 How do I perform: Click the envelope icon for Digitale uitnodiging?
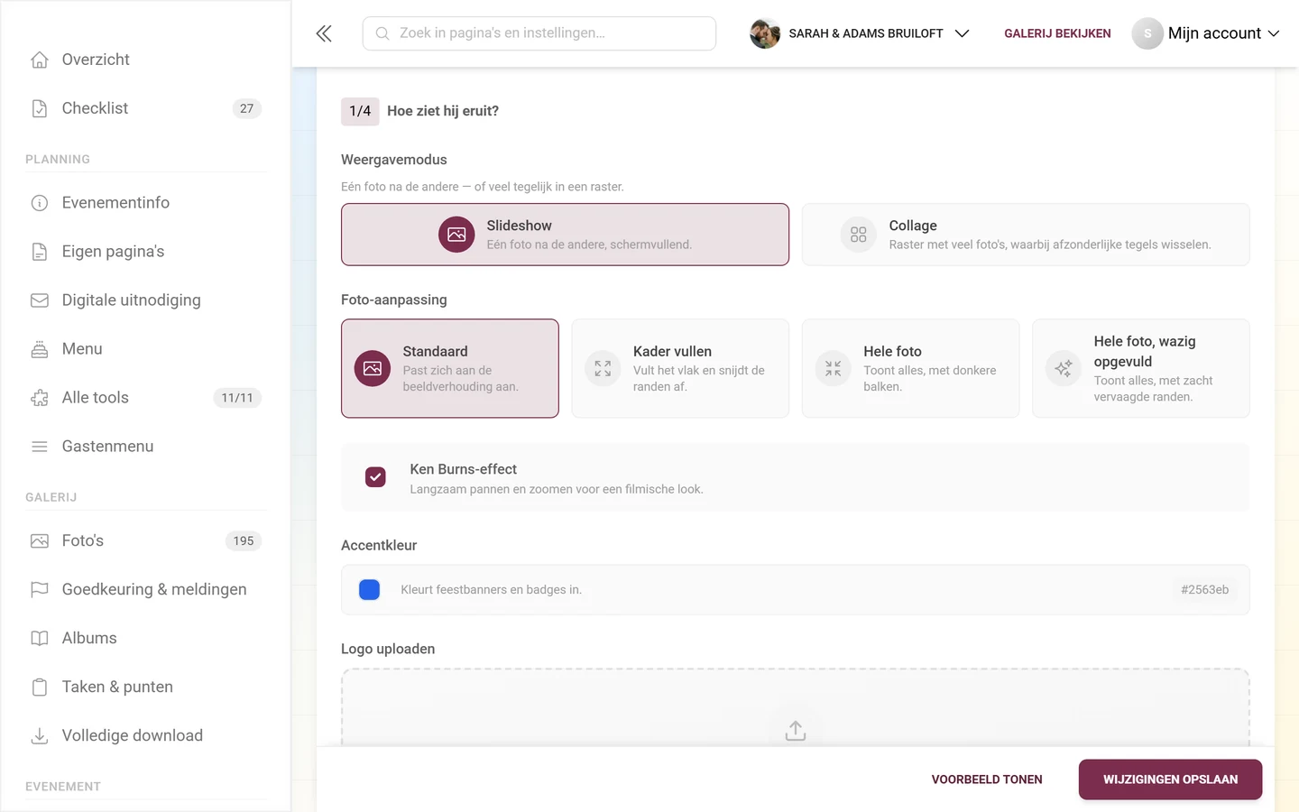(40, 300)
